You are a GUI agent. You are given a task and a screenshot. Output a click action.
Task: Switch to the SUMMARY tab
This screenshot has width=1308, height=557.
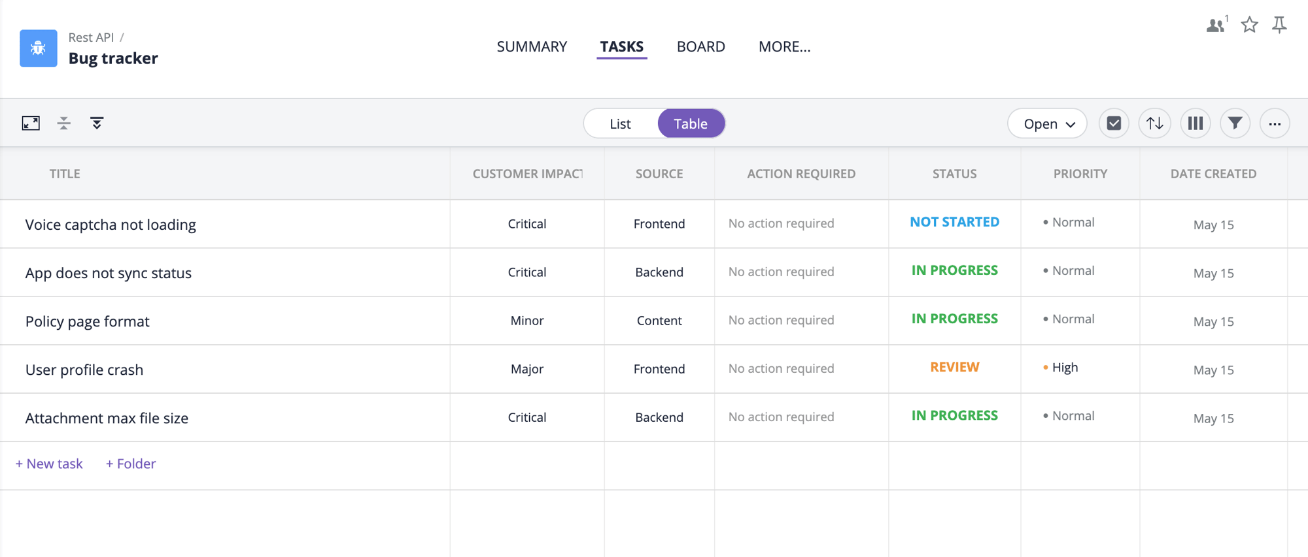532,46
